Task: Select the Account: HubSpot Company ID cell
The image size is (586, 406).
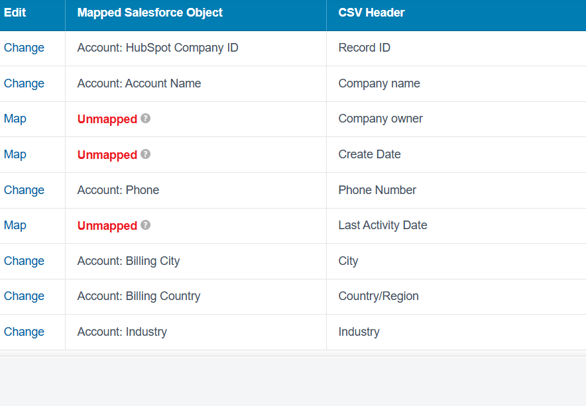Action: 158,48
